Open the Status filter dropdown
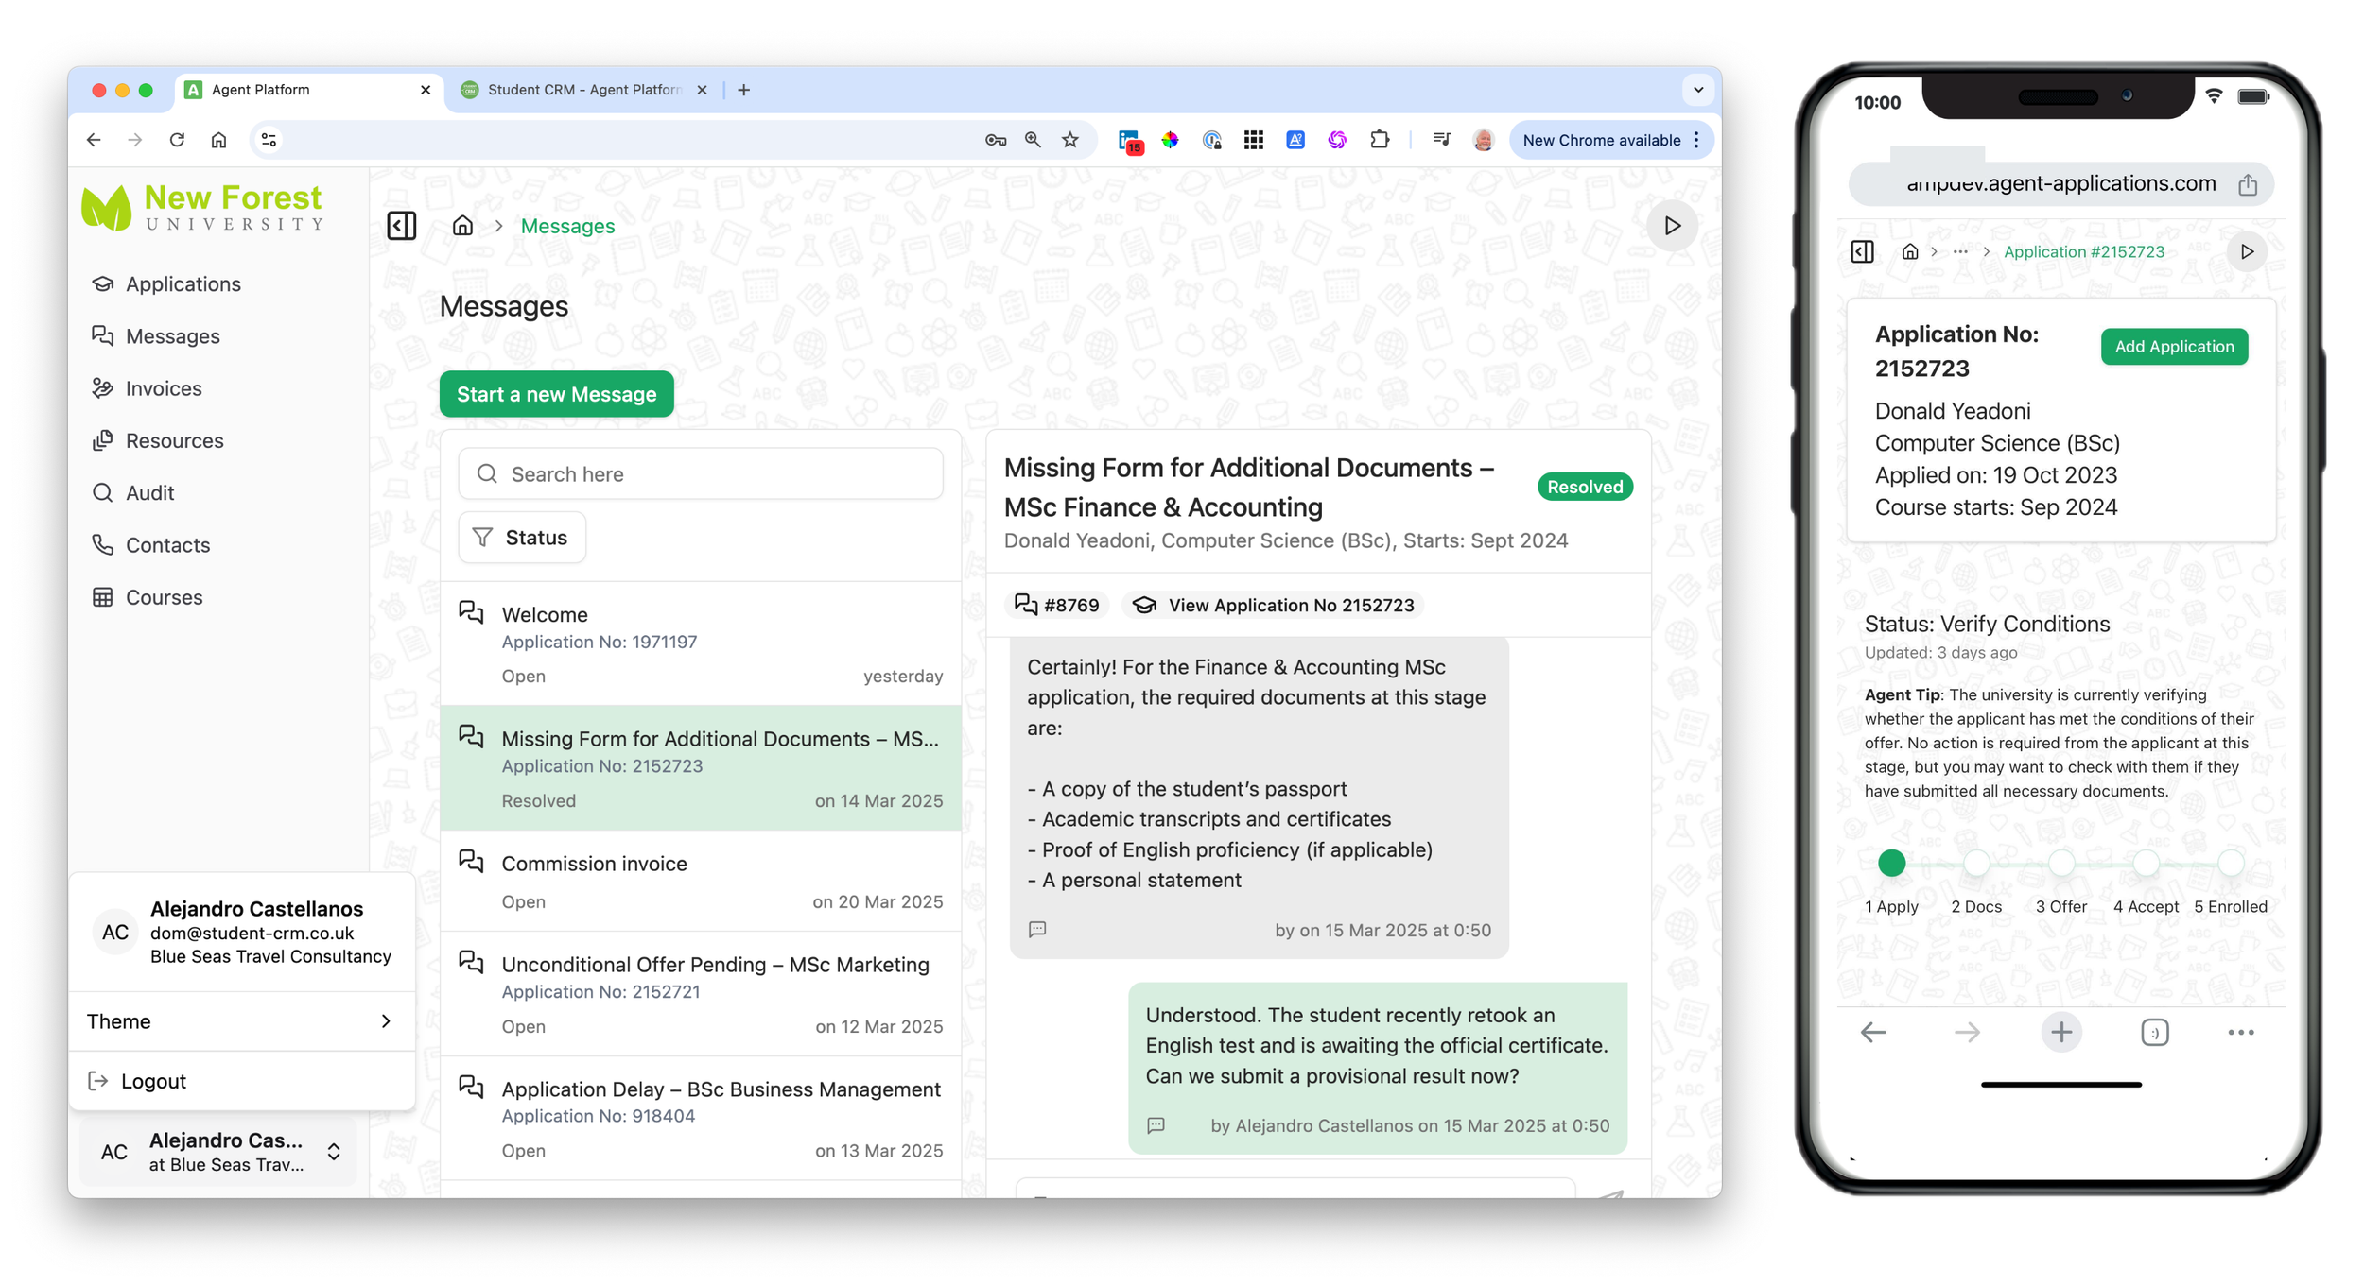This screenshot has width=2364, height=1286. pos(521,537)
